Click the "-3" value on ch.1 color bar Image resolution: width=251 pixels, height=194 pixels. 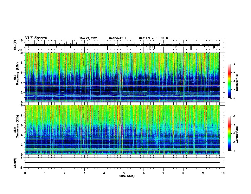234,64
